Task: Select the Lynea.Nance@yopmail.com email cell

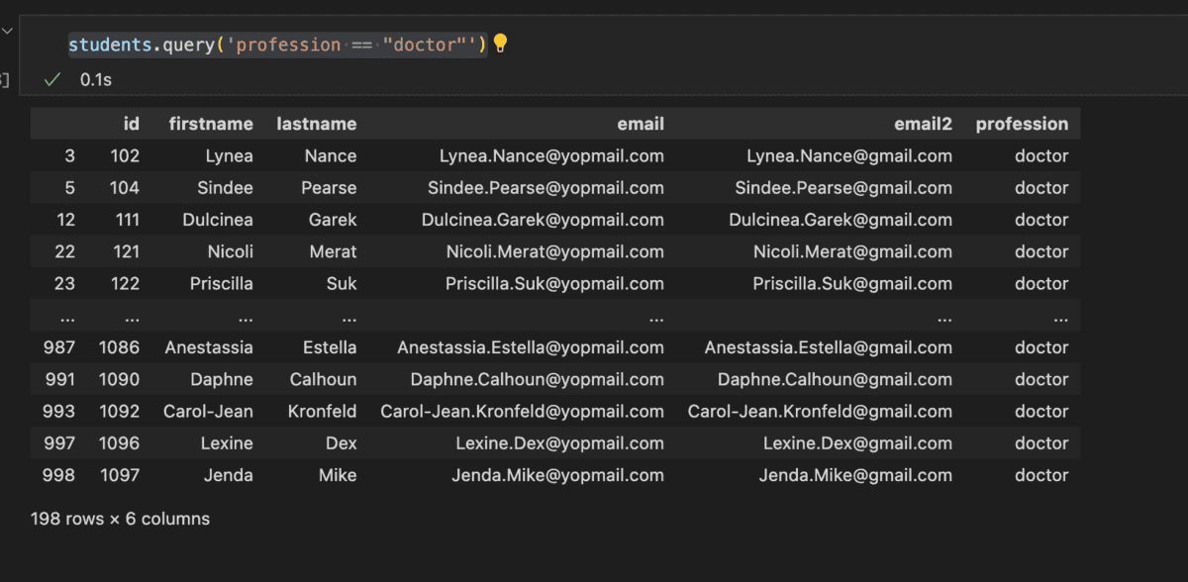Action: [x=551, y=155]
